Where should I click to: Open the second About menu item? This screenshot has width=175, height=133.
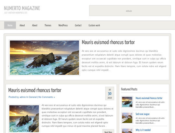(35, 25)
